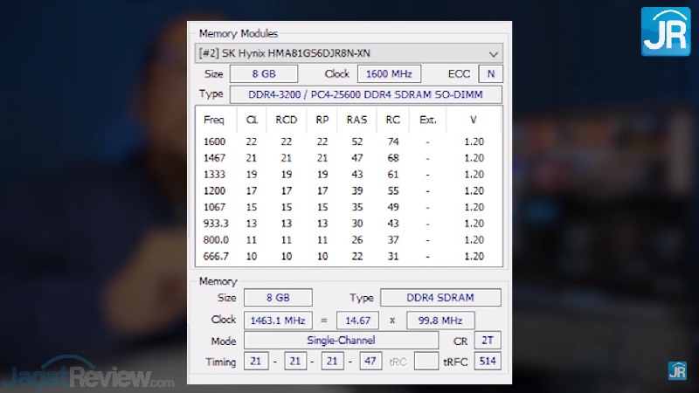Click the tRFC field showing 514
Screen dimensions: 699x393
[x=488, y=361]
